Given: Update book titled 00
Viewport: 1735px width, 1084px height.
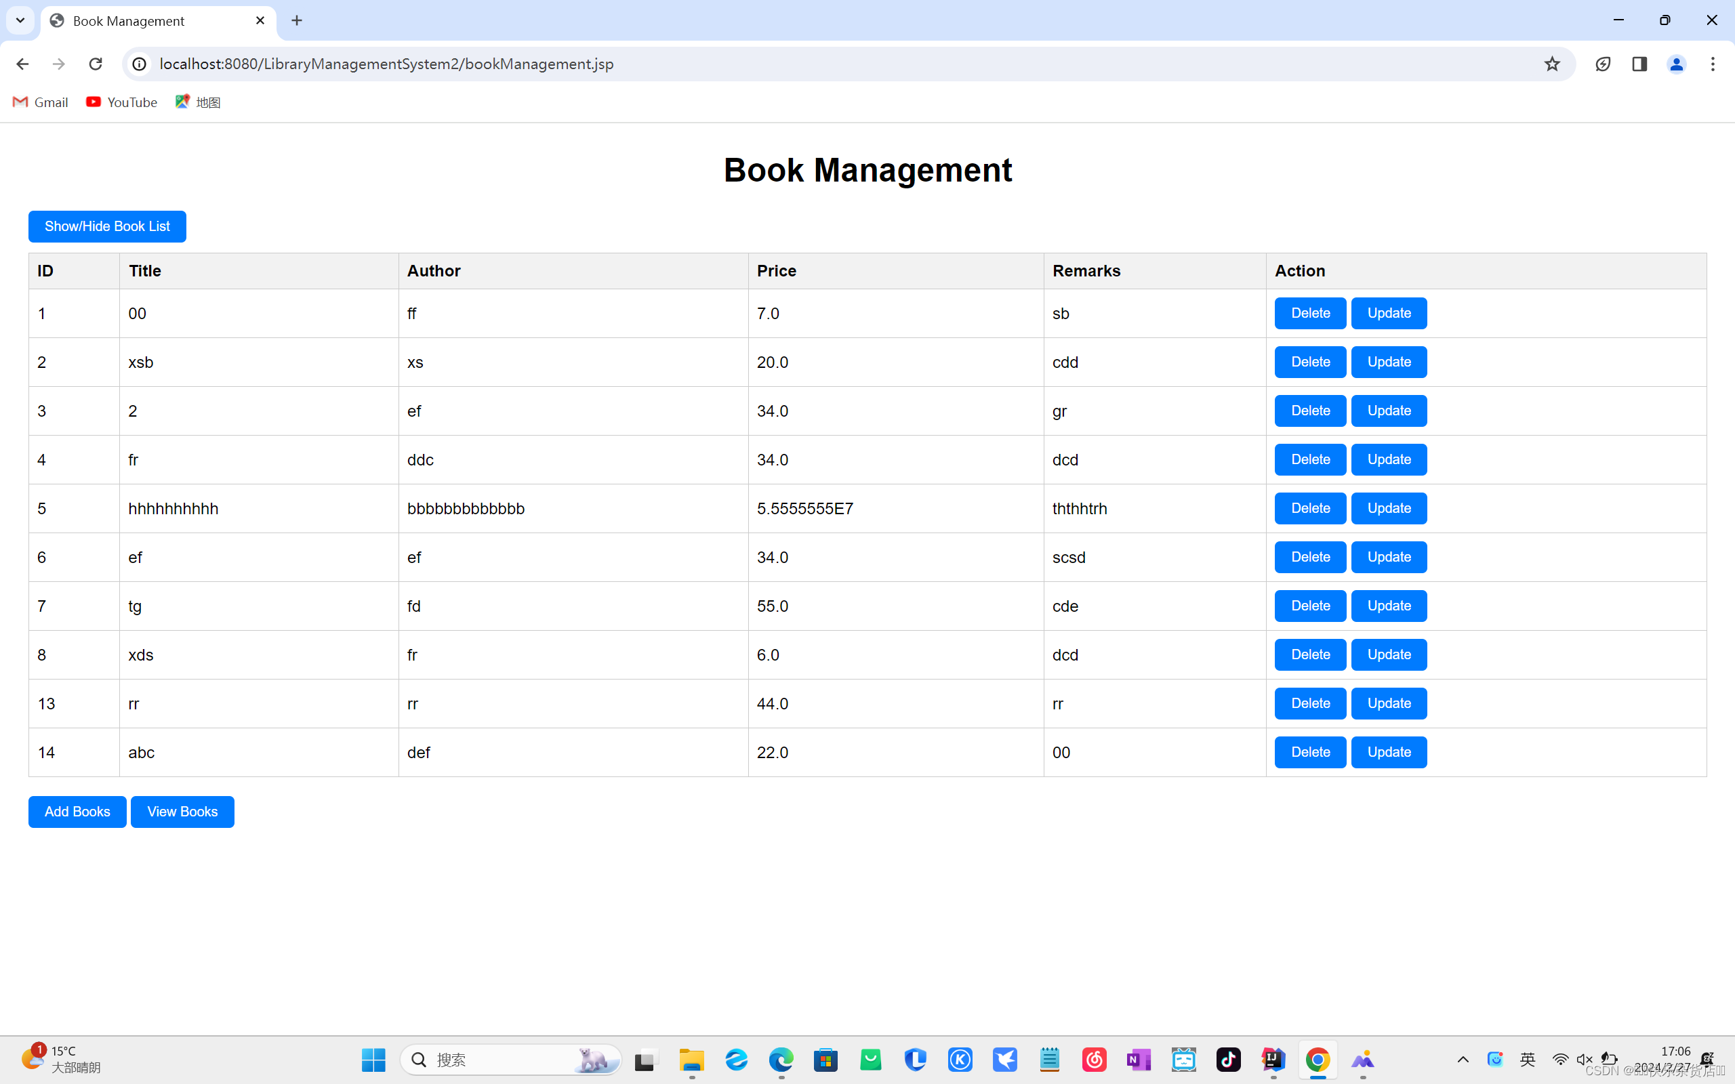Looking at the screenshot, I should coord(1389,313).
